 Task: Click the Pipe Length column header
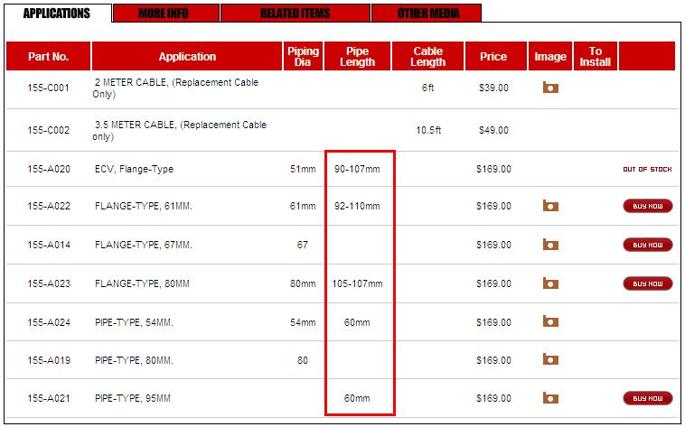click(x=357, y=57)
